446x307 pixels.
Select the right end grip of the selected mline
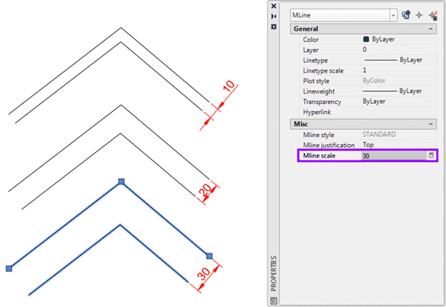pos(209,256)
